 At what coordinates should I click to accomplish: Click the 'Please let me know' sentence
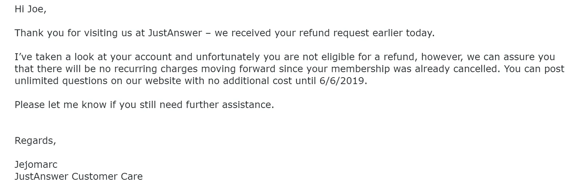click(x=144, y=105)
